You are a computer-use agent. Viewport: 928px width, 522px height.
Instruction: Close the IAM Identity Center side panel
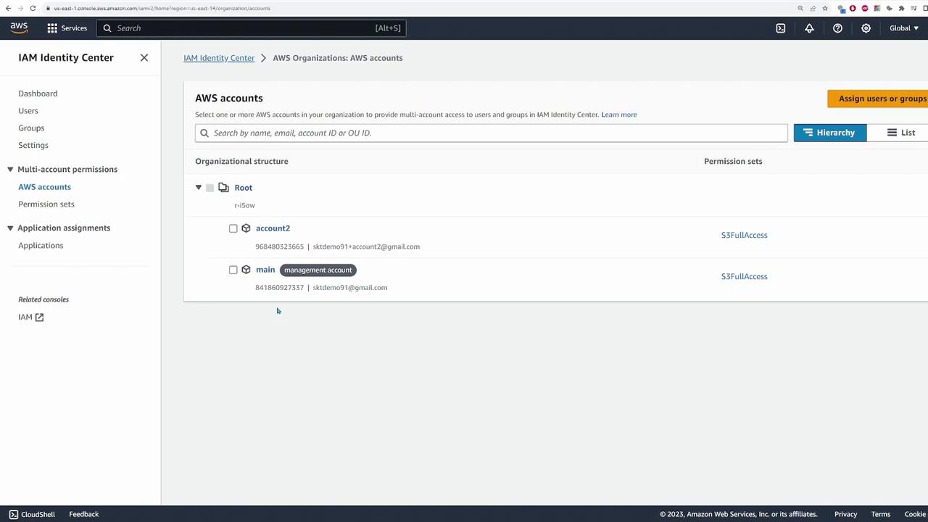tap(144, 57)
